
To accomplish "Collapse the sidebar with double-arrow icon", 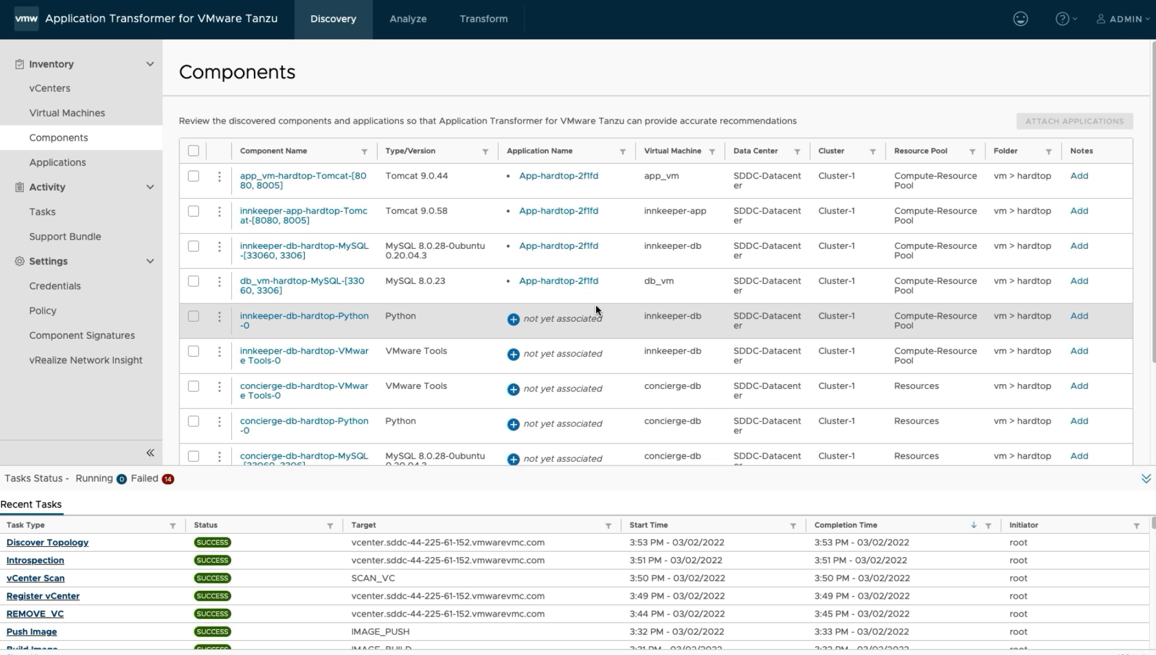I will [150, 453].
